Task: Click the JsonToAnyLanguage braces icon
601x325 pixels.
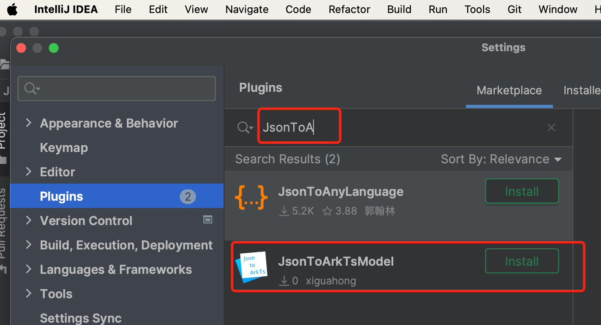Action: coord(251,198)
